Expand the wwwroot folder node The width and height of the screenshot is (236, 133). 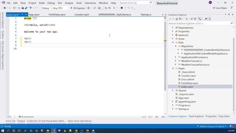[x=173, y=35]
